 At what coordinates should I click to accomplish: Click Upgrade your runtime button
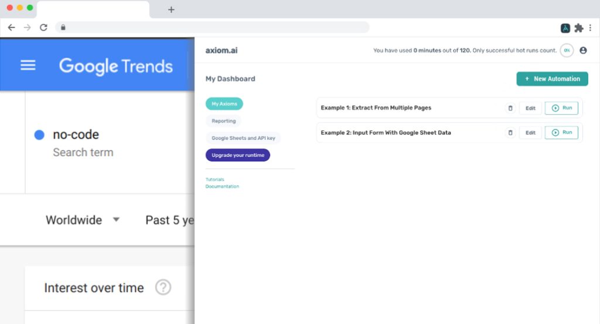coord(238,155)
